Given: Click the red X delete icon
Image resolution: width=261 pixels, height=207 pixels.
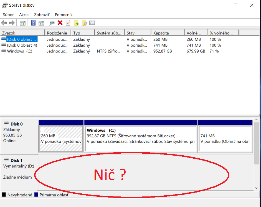Looking at the screenshot, I should coord(60,23).
